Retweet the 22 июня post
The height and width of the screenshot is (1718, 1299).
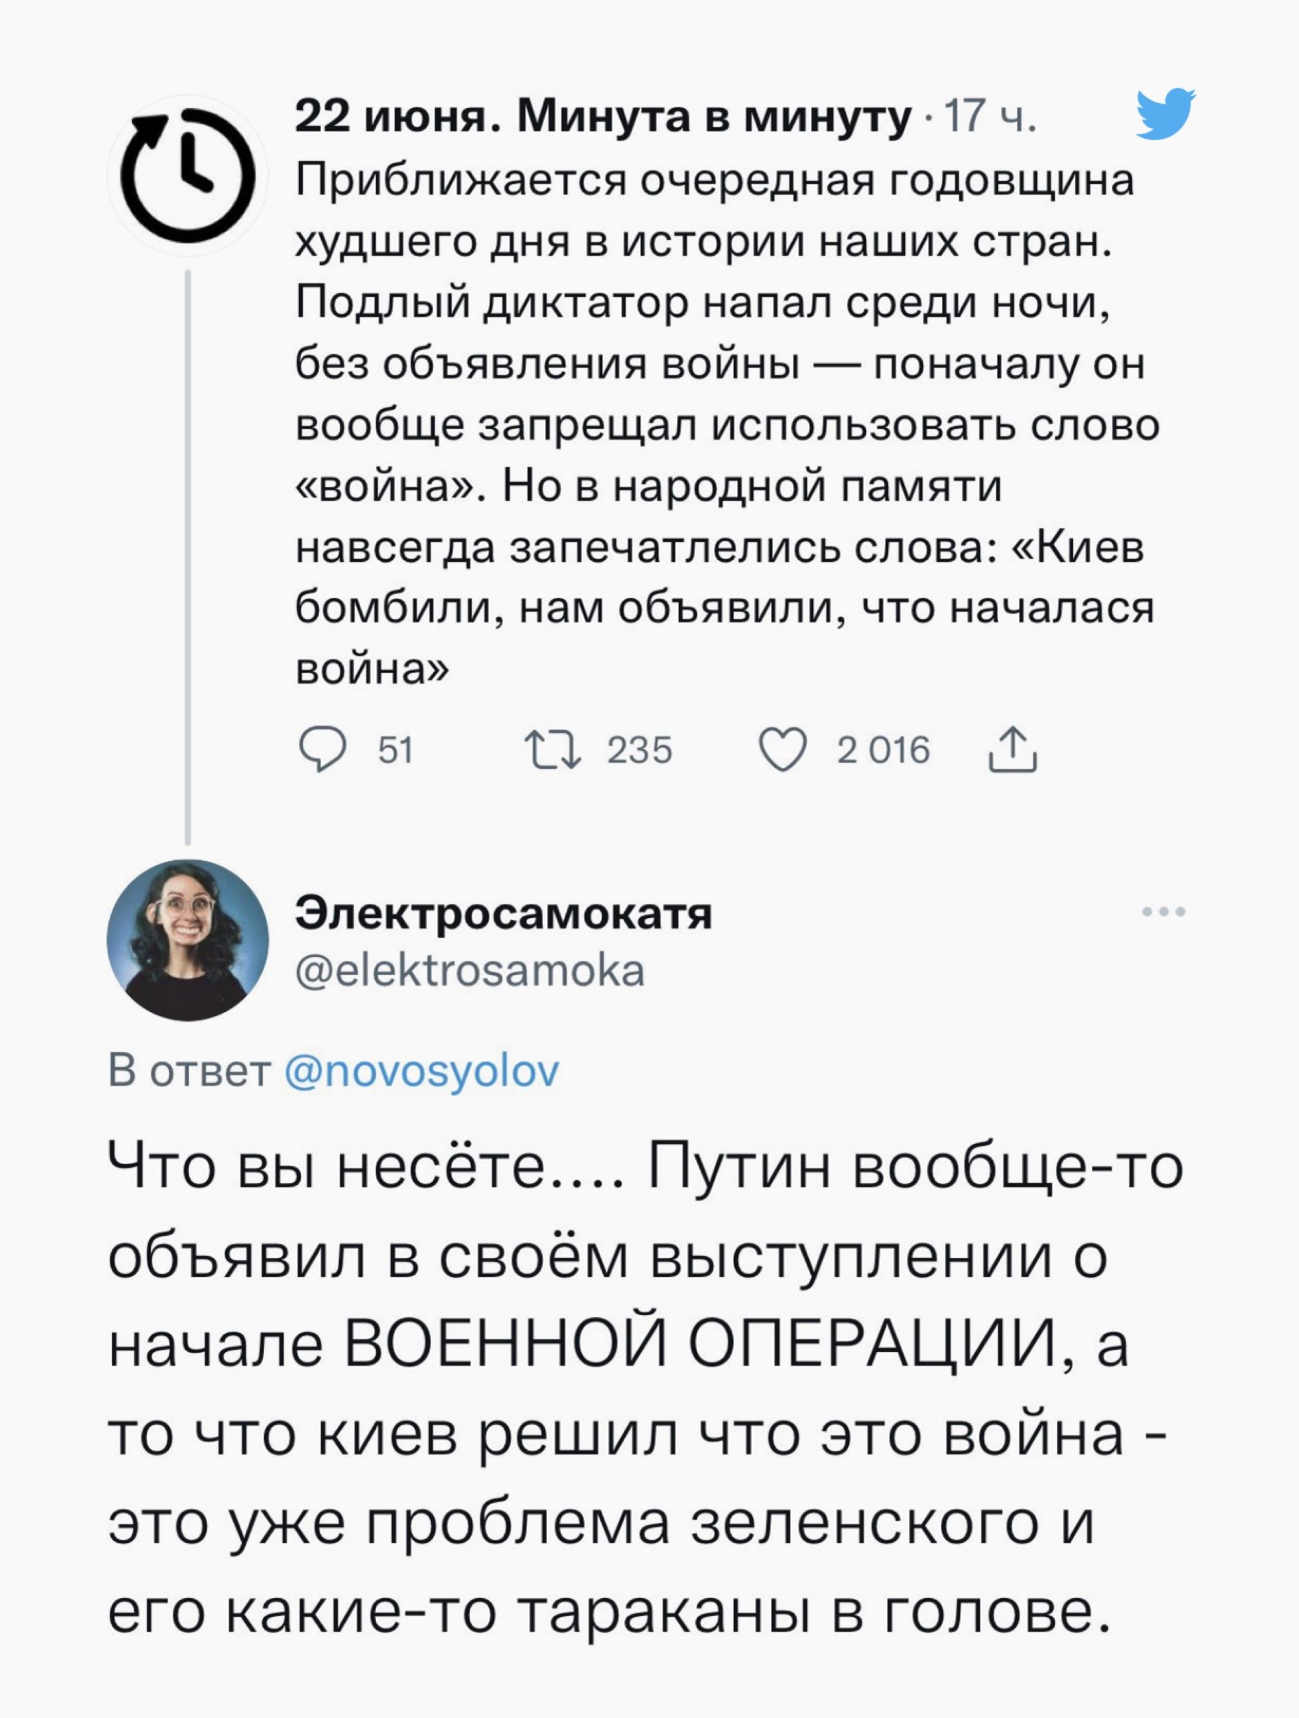[552, 750]
